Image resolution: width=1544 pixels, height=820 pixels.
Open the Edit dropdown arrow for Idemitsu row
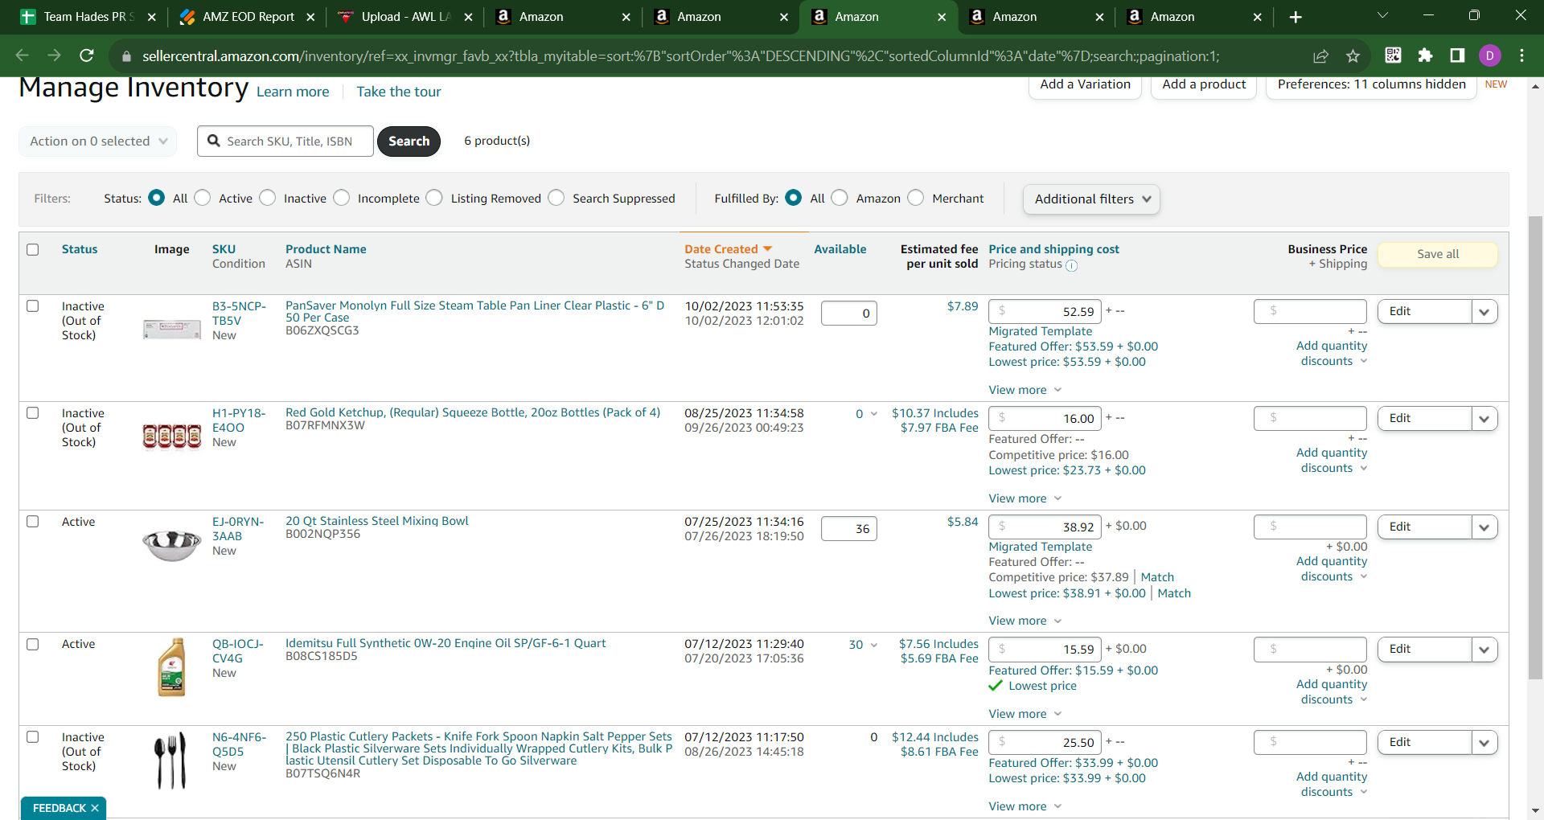1484,650
